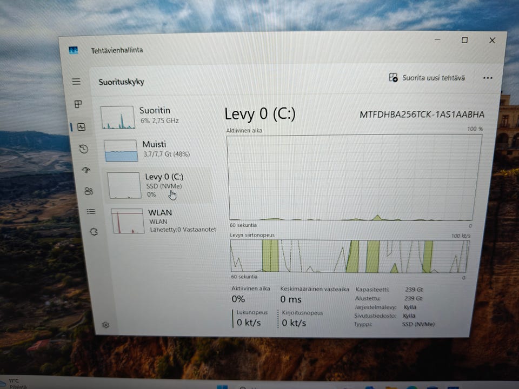Click the WLAN mini graph thumbnail
This screenshot has height=389, width=519.
coord(128,221)
